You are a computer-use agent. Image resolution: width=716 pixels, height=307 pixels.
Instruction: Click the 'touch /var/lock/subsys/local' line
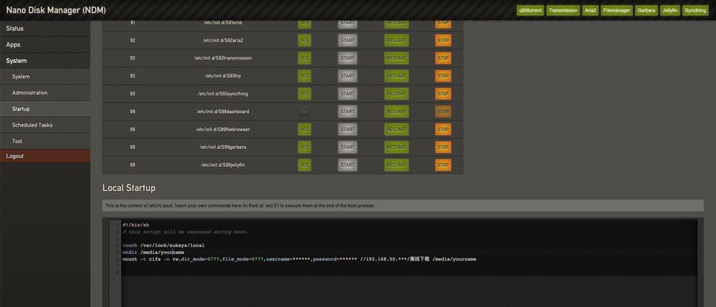[x=163, y=245]
